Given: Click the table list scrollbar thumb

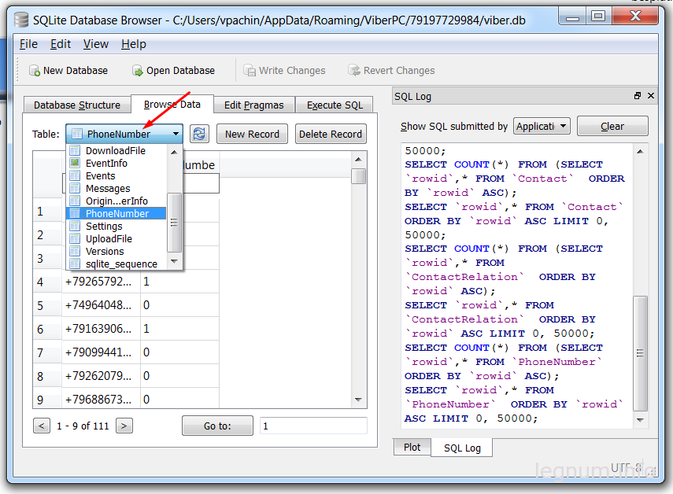Looking at the screenshot, I should coord(174,223).
